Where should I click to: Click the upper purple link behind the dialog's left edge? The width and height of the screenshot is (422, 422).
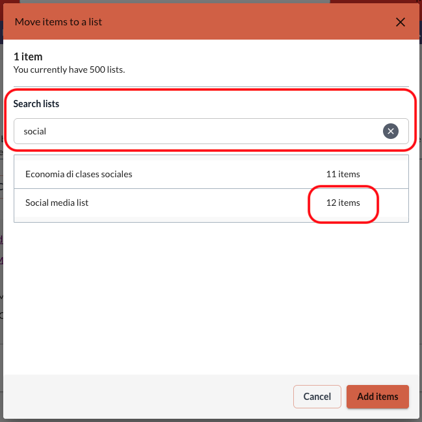[x=1, y=239]
